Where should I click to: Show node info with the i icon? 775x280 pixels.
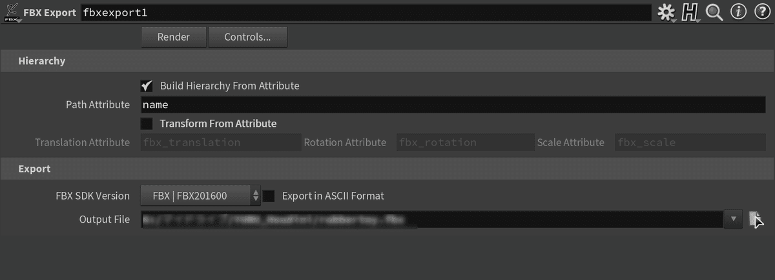[x=738, y=12]
